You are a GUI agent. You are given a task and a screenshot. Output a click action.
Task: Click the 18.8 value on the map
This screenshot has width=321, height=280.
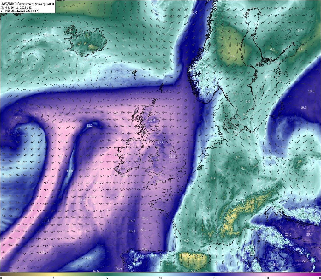pyautogui.click(x=311, y=91)
